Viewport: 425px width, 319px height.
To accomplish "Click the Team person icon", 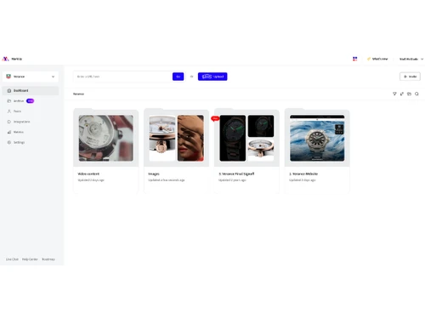I will [9, 111].
